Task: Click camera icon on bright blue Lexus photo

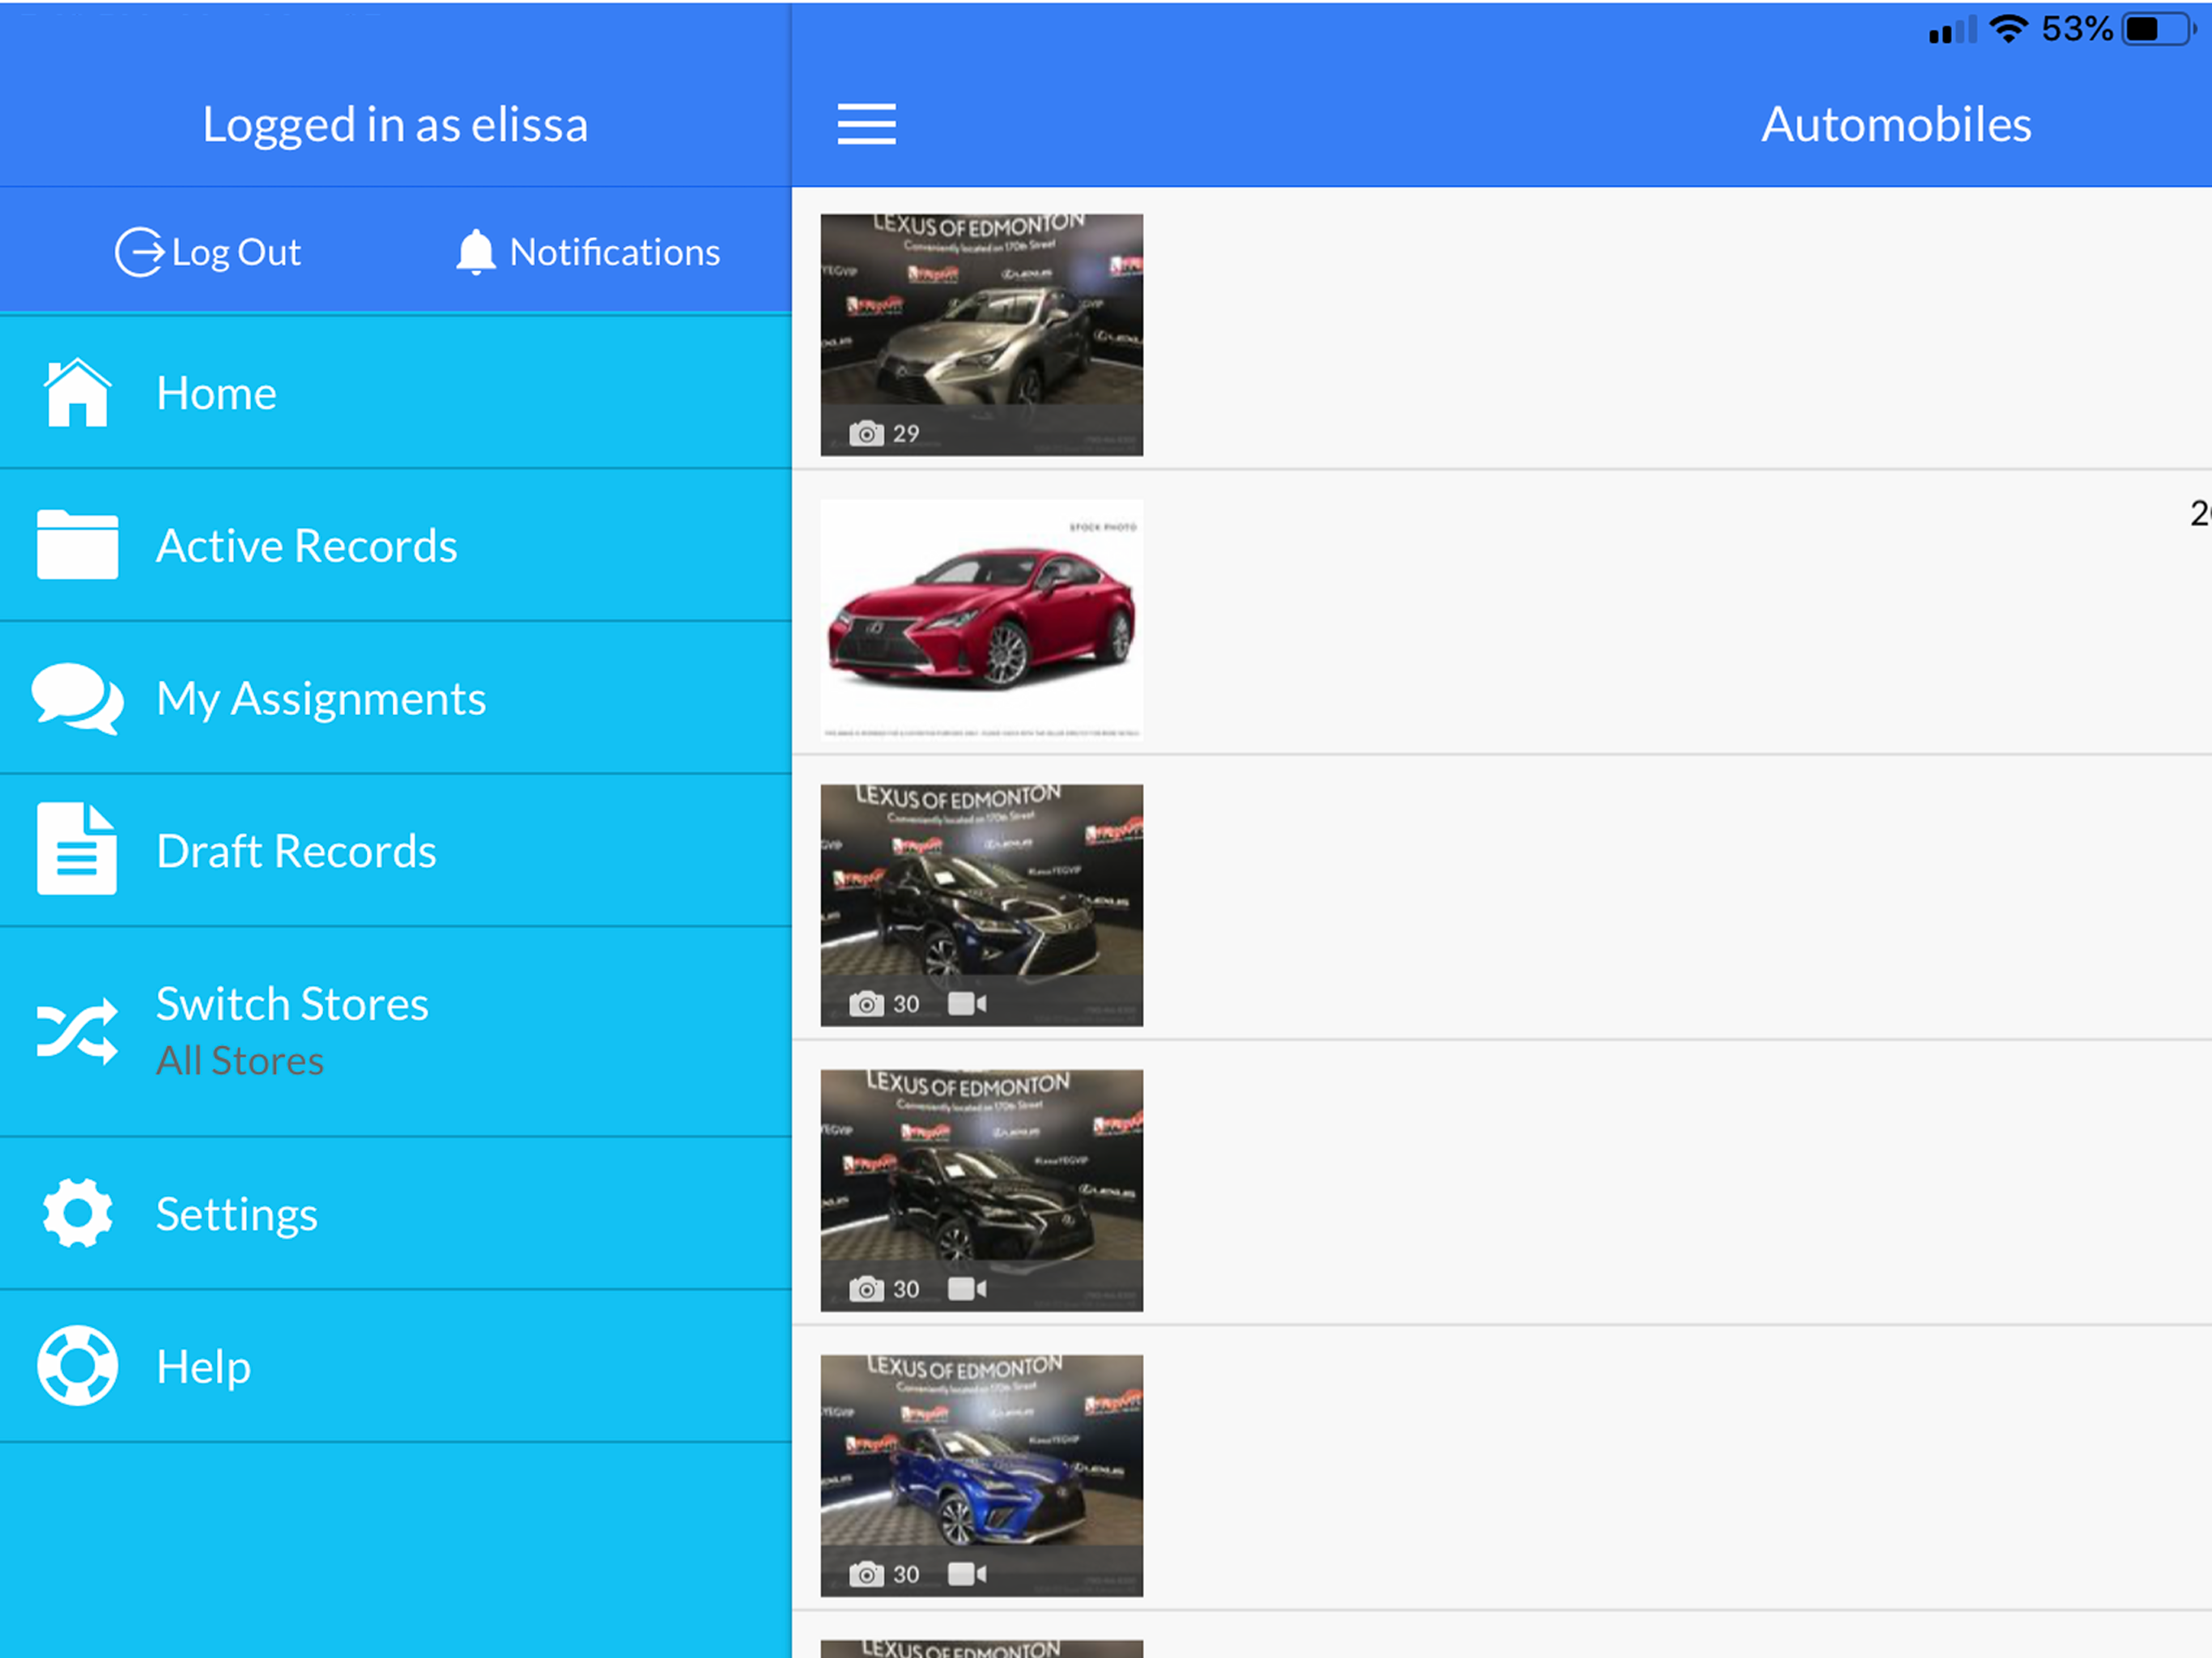Action: [866, 1574]
